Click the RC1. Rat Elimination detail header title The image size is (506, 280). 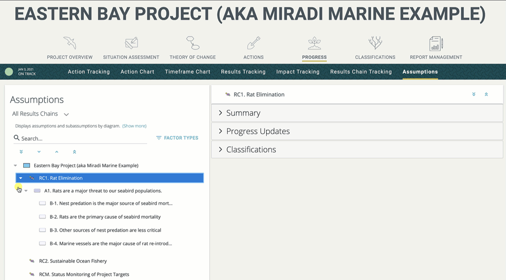[x=259, y=94]
